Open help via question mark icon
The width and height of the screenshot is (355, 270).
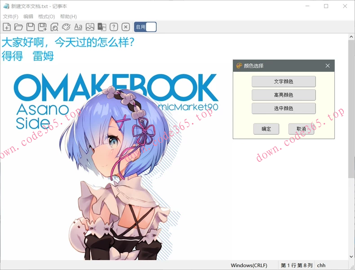114,27
